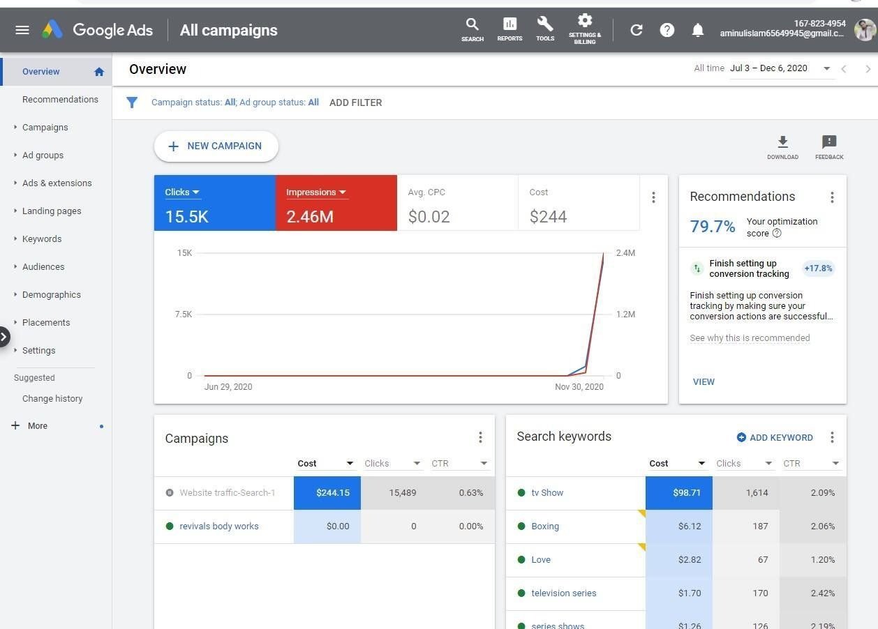
Task: Toggle status dot of revivals body works
Action: (170, 526)
